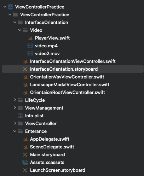Click the movie file icon for video.mp4

tap(30, 46)
